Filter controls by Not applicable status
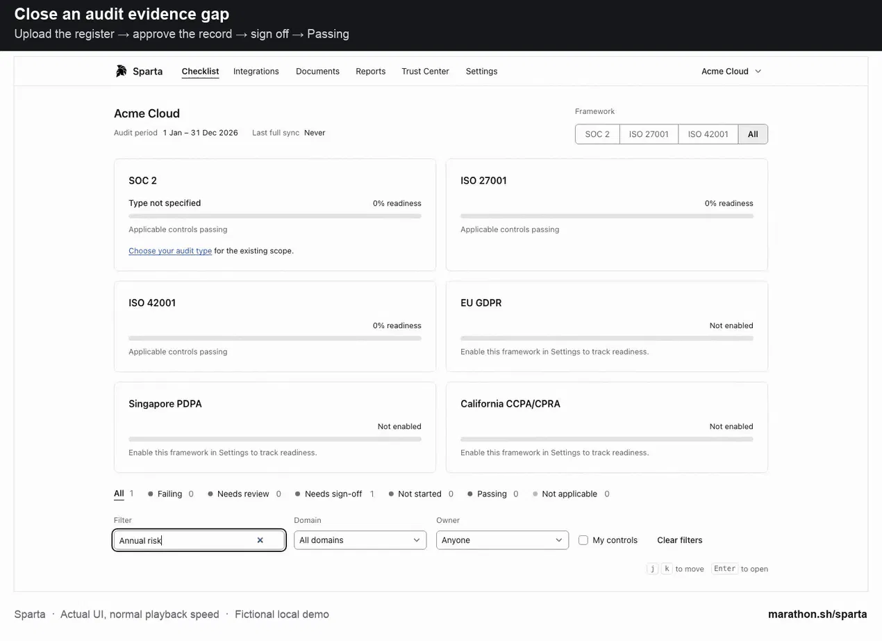Image resolution: width=882 pixels, height=641 pixels. click(570, 494)
